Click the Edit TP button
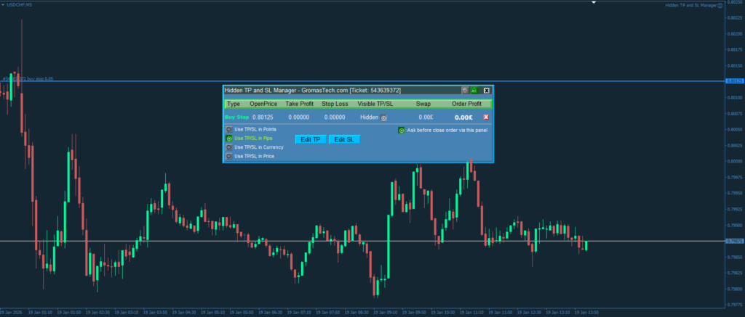 tap(311, 139)
